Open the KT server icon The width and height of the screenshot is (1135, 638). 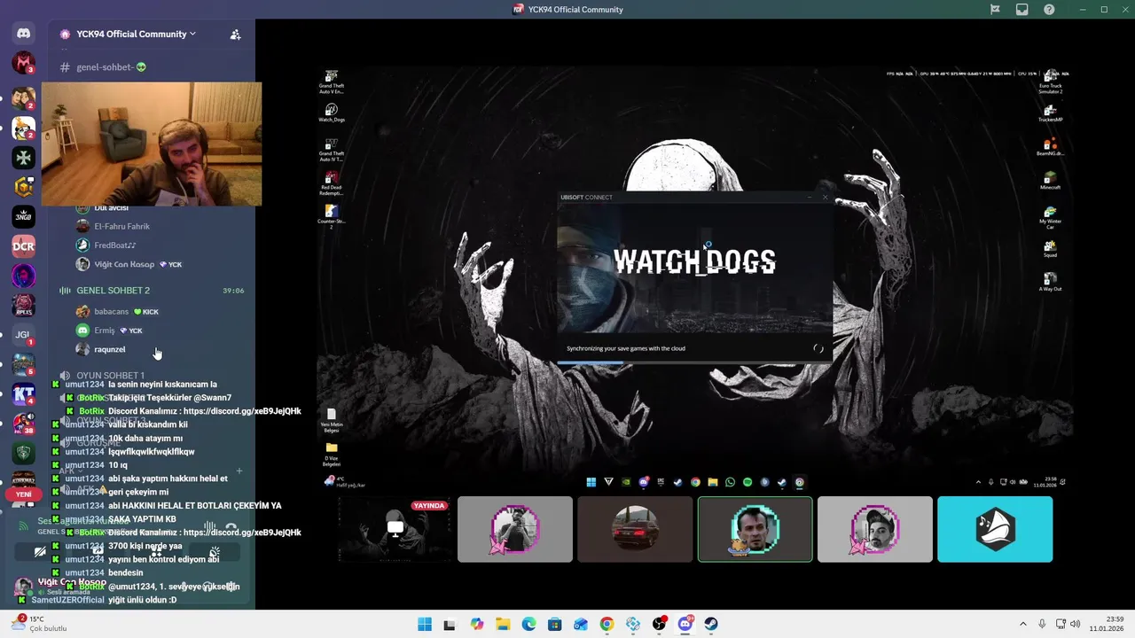pos(24,394)
